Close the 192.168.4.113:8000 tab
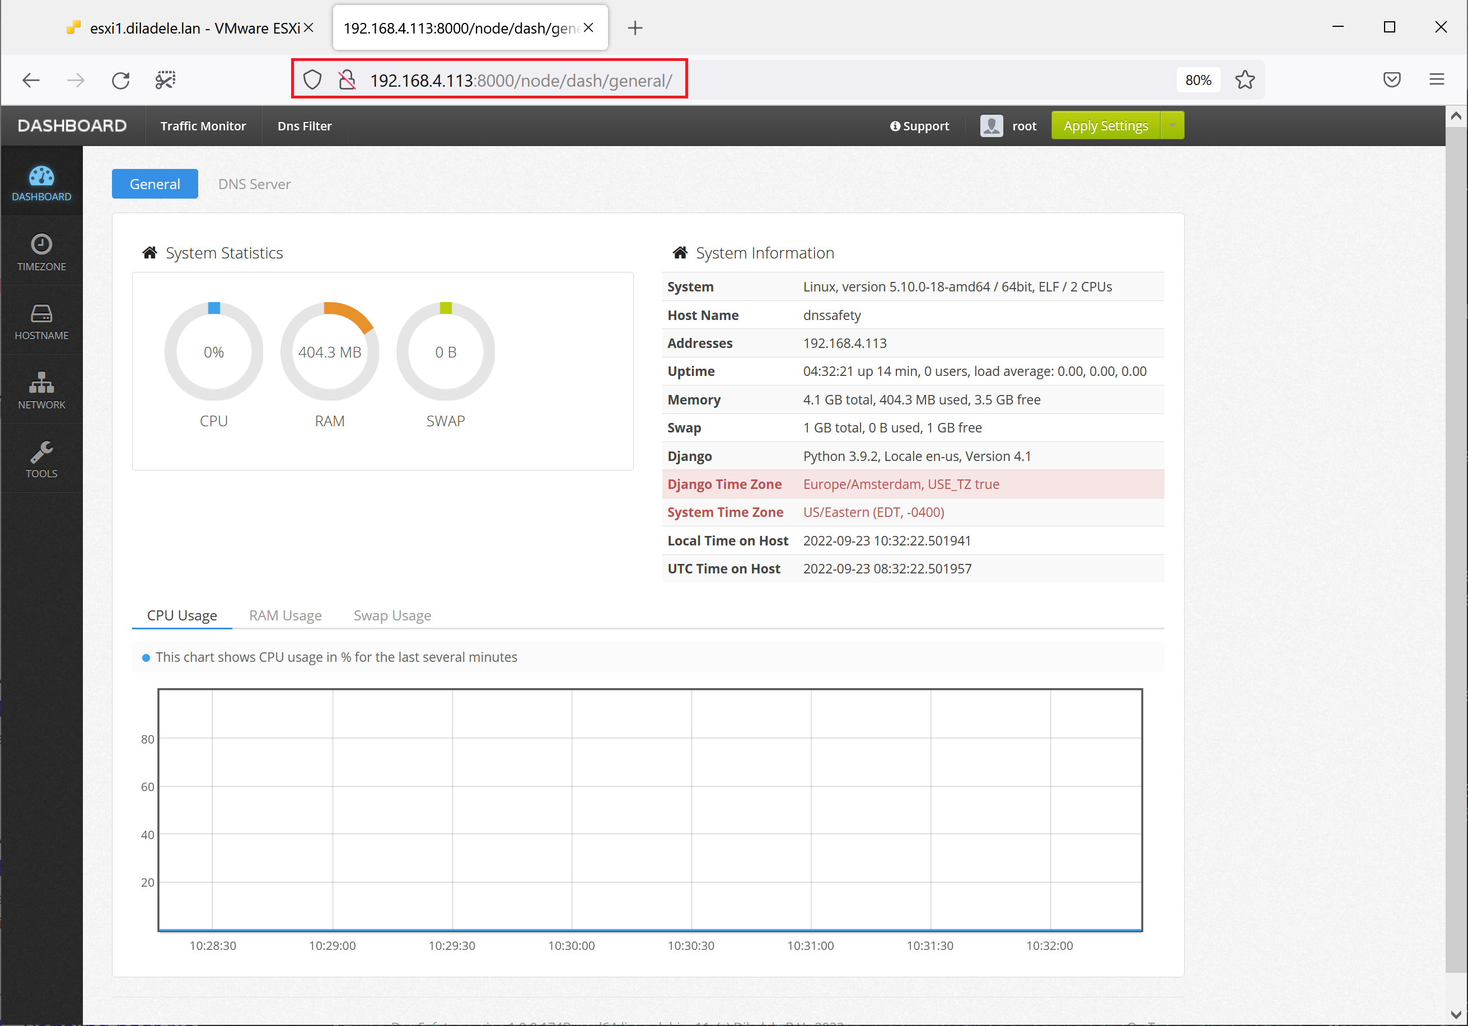1468x1026 pixels. (x=588, y=28)
